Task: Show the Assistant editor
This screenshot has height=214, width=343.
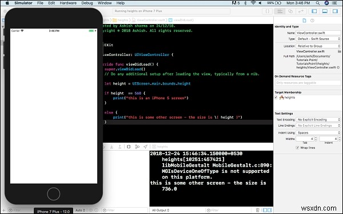Action: [290, 11]
